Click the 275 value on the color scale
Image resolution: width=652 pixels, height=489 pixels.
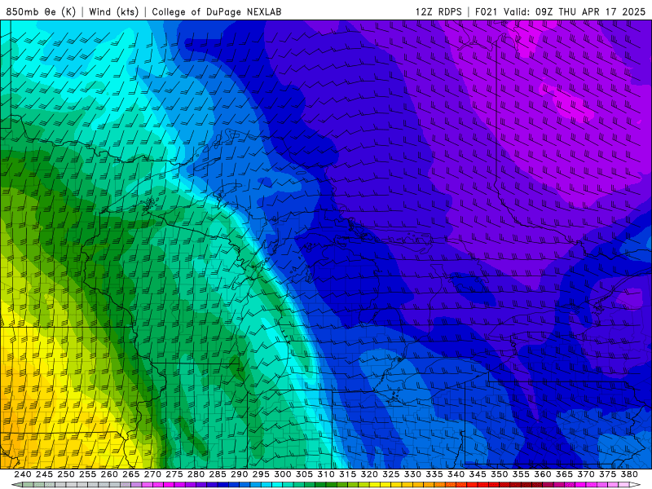(174, 474)
